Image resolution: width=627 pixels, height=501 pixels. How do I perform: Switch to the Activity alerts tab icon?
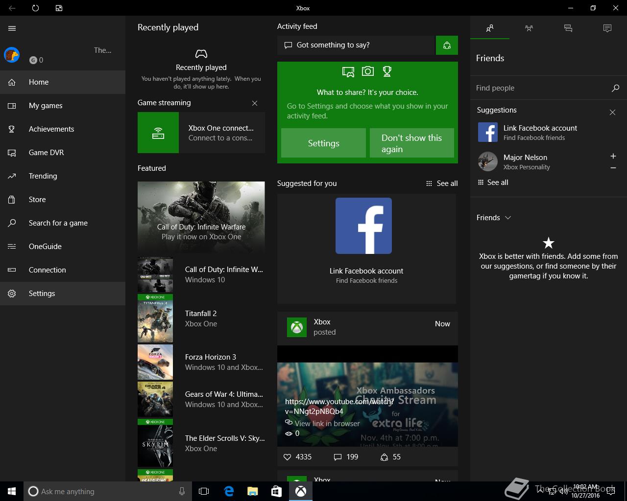click(x=607, y=28)
